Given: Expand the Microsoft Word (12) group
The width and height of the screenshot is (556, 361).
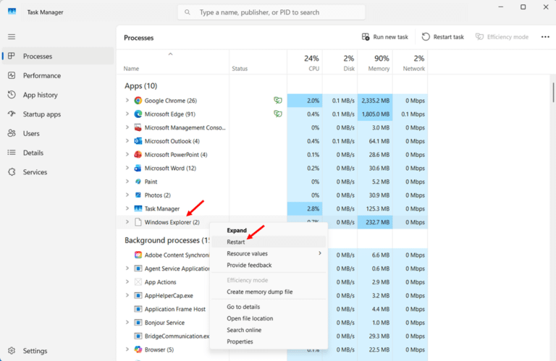Looking at the screenshot, I should [127, 169].
